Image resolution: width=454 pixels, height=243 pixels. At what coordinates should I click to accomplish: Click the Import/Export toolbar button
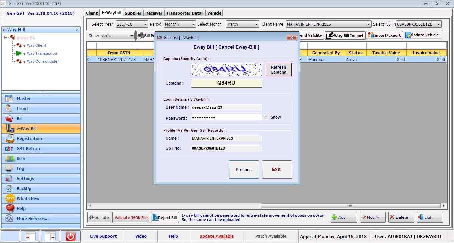pyautogui.click(x=384, y=35)
